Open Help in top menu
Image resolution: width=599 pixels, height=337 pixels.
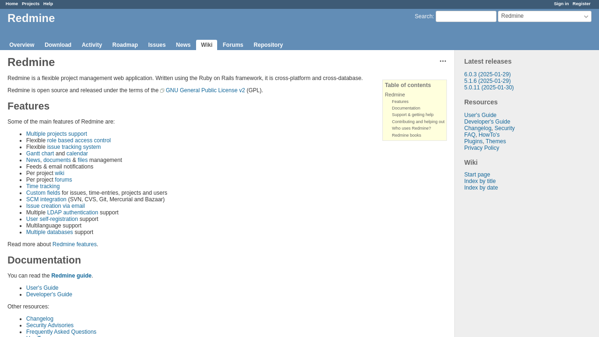[48, 4]
